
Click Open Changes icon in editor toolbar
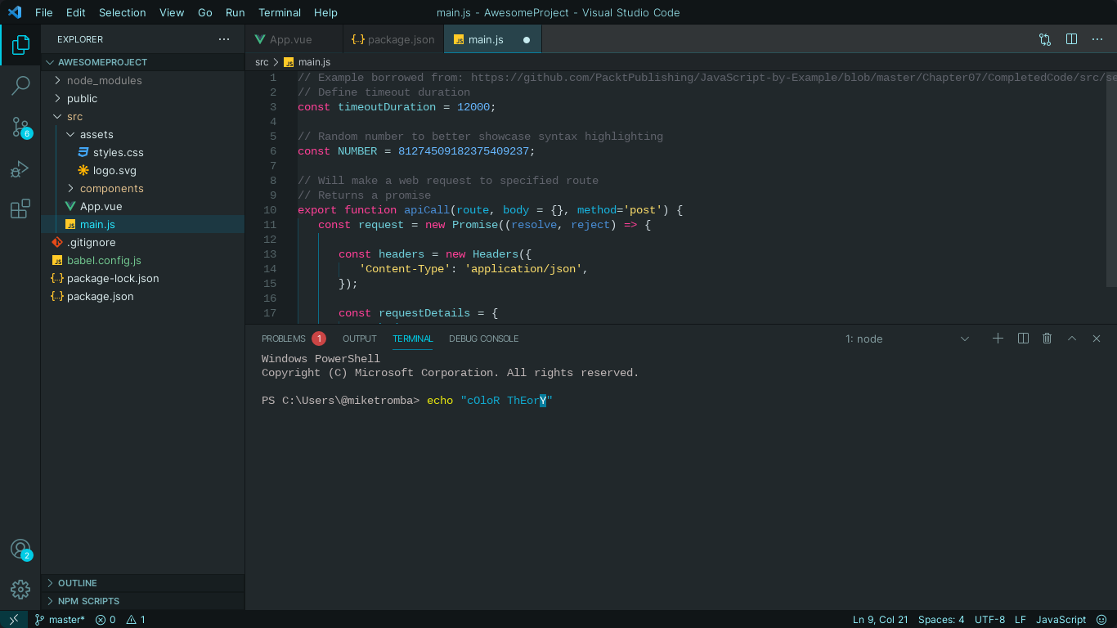(x=1045, y=39)
